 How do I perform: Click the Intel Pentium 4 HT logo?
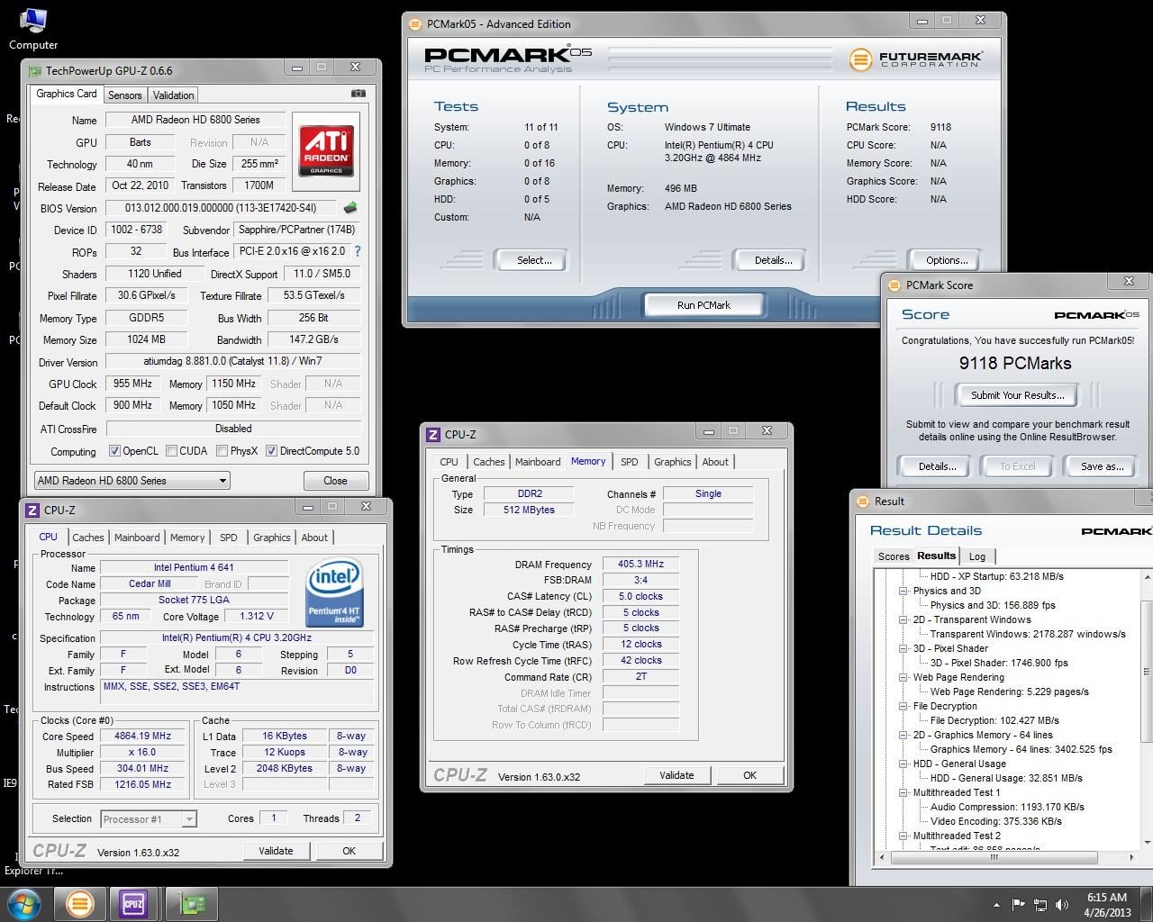[x=334, y=592]
